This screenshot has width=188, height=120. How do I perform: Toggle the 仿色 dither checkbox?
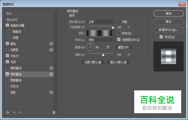[x=119, y=21]
